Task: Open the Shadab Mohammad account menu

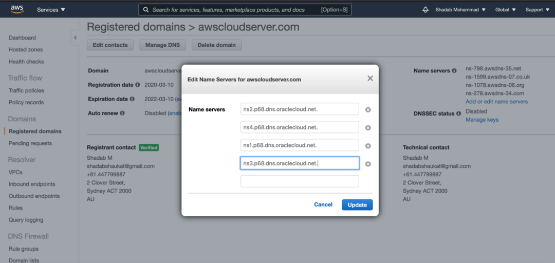Action: pyautogui.click(x=460, y=10)
